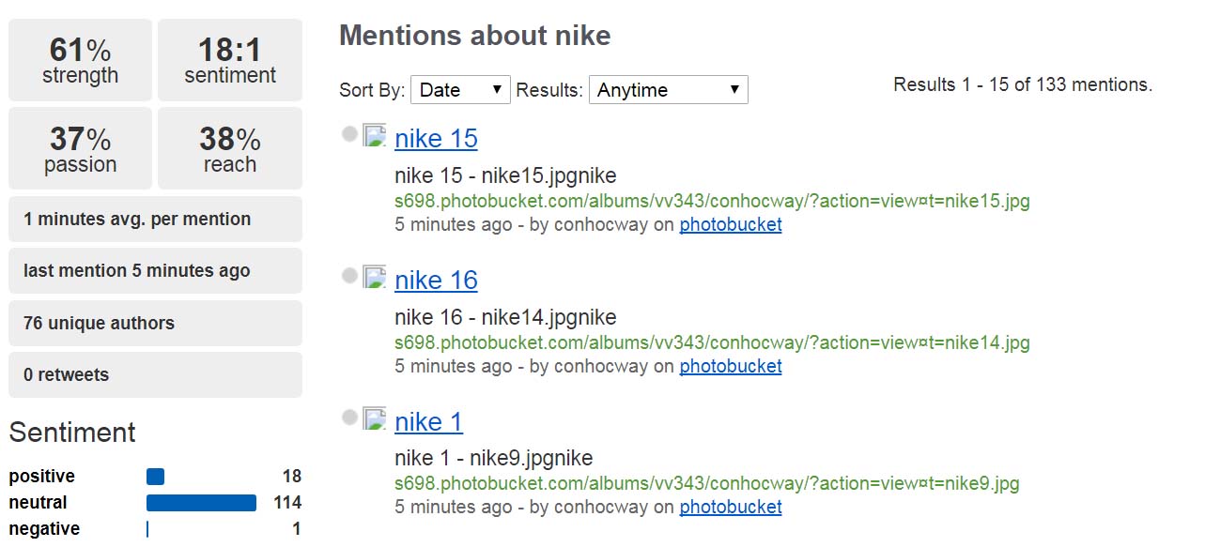
Task: Select the gray status dot next to nike 16
Action: tap(350, 273)
